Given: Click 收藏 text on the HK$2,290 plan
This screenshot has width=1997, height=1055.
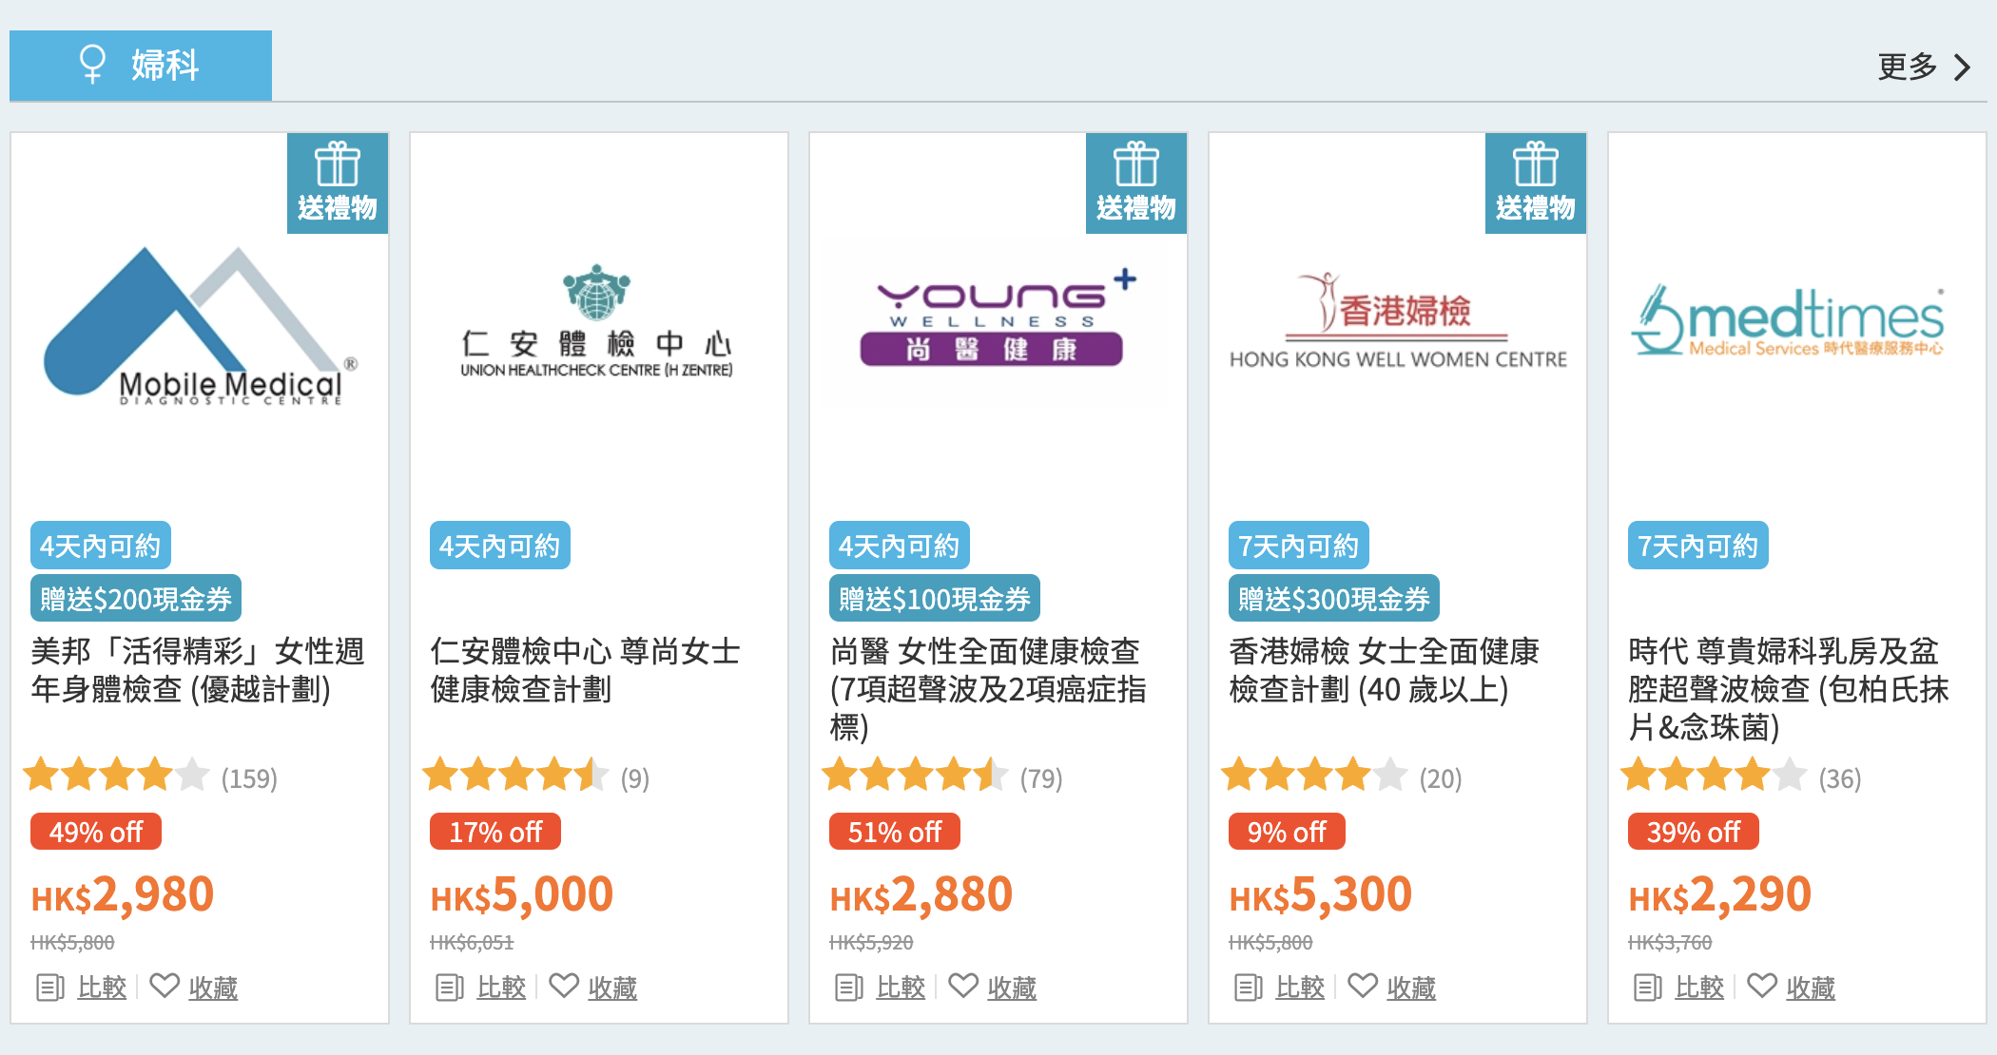Looking at the screenshot, I should (x=1811, y=988).
